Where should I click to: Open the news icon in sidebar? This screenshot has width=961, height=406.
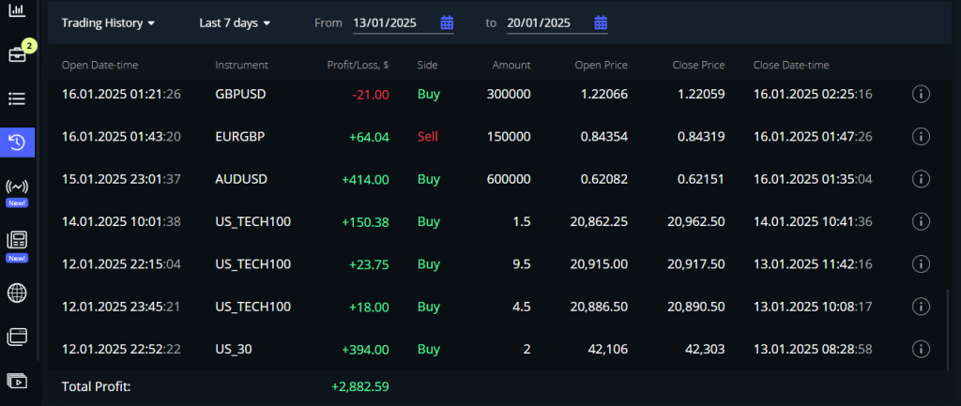coord(17,240)
